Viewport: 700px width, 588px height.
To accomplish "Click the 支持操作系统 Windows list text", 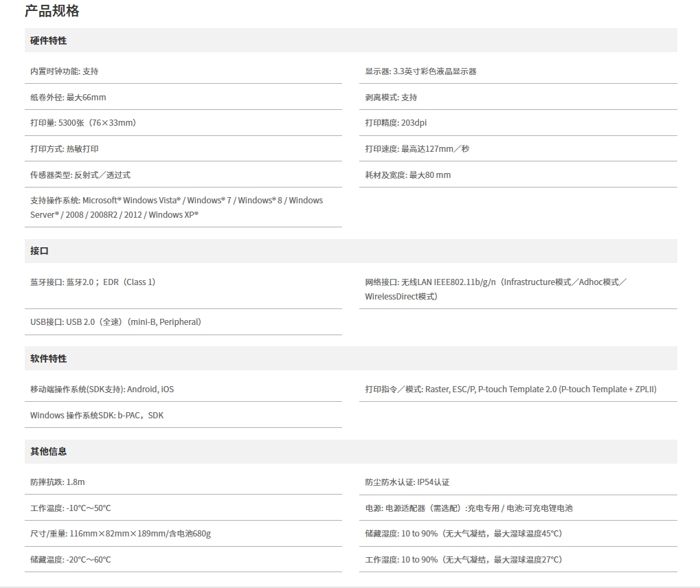I will pos(177,207).
